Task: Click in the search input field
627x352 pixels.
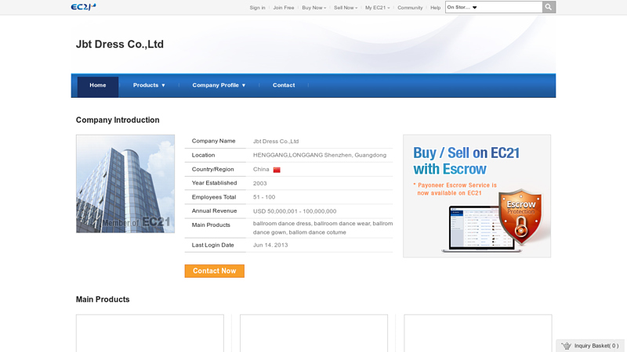Action: (510, 7)
